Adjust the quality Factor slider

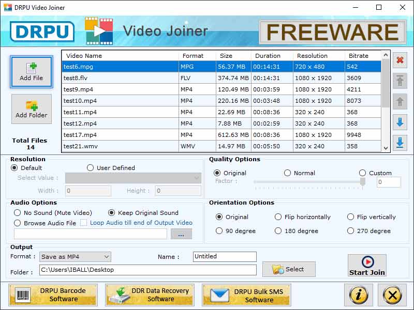362,182
